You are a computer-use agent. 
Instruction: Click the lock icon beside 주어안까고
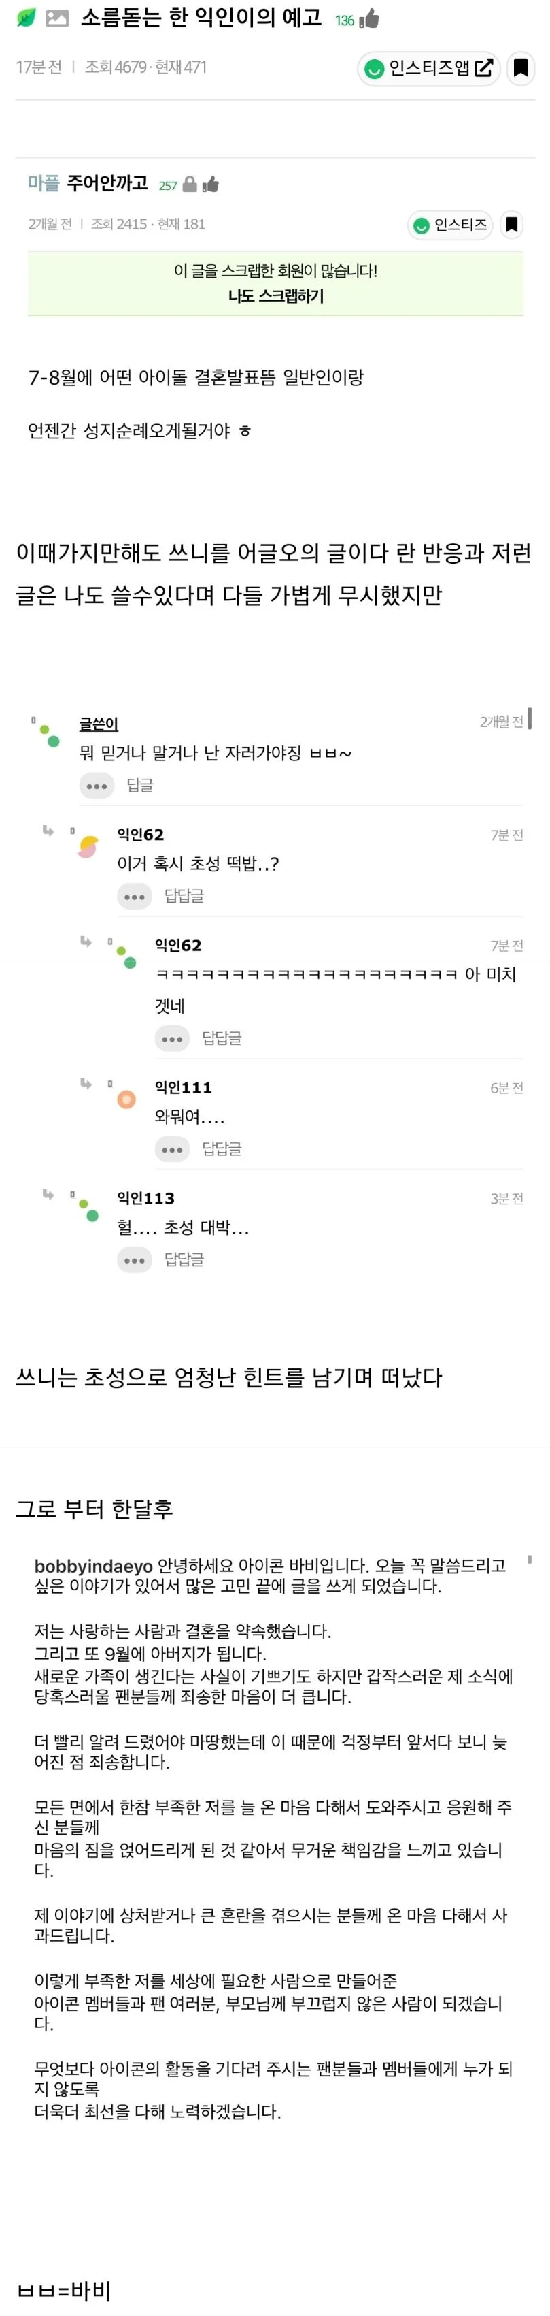point(189,184)
